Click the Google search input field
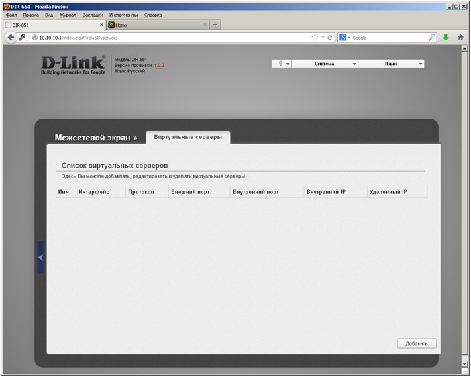This screenshot has width=471, height=377. pyautogui.click(x=390, y=38)
